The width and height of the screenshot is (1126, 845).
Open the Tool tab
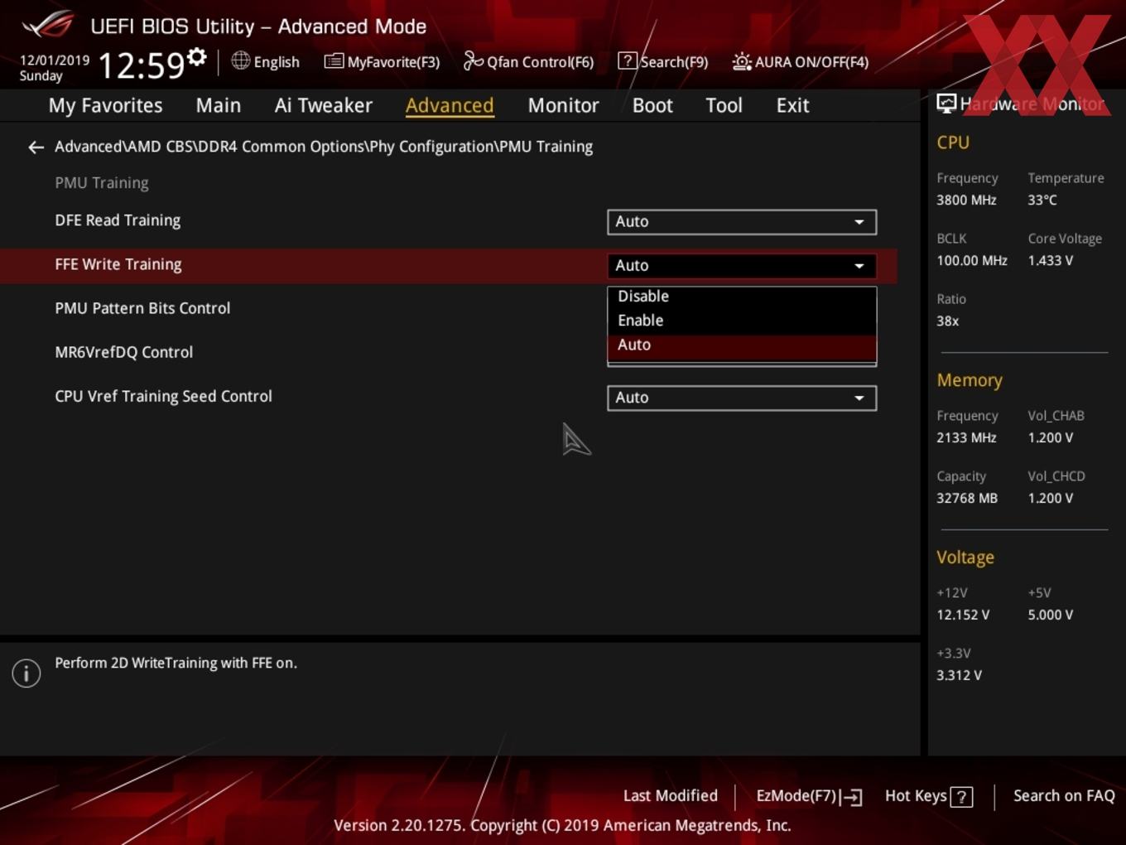click(x=724, y=105)
